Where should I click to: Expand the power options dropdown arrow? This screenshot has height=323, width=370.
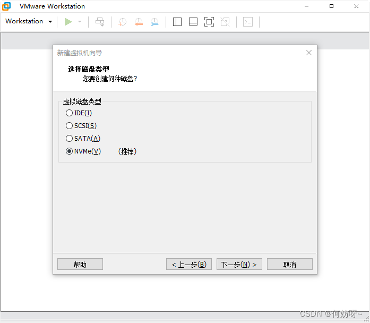tap(80, 22)
